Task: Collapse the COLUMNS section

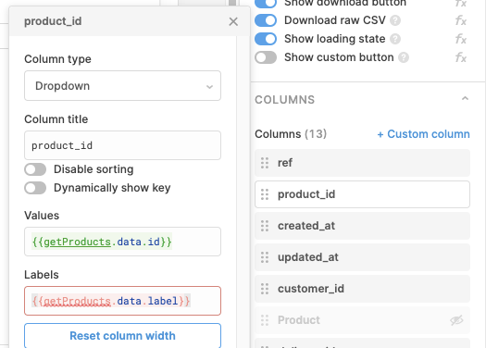Action: (x=465, y=99)
